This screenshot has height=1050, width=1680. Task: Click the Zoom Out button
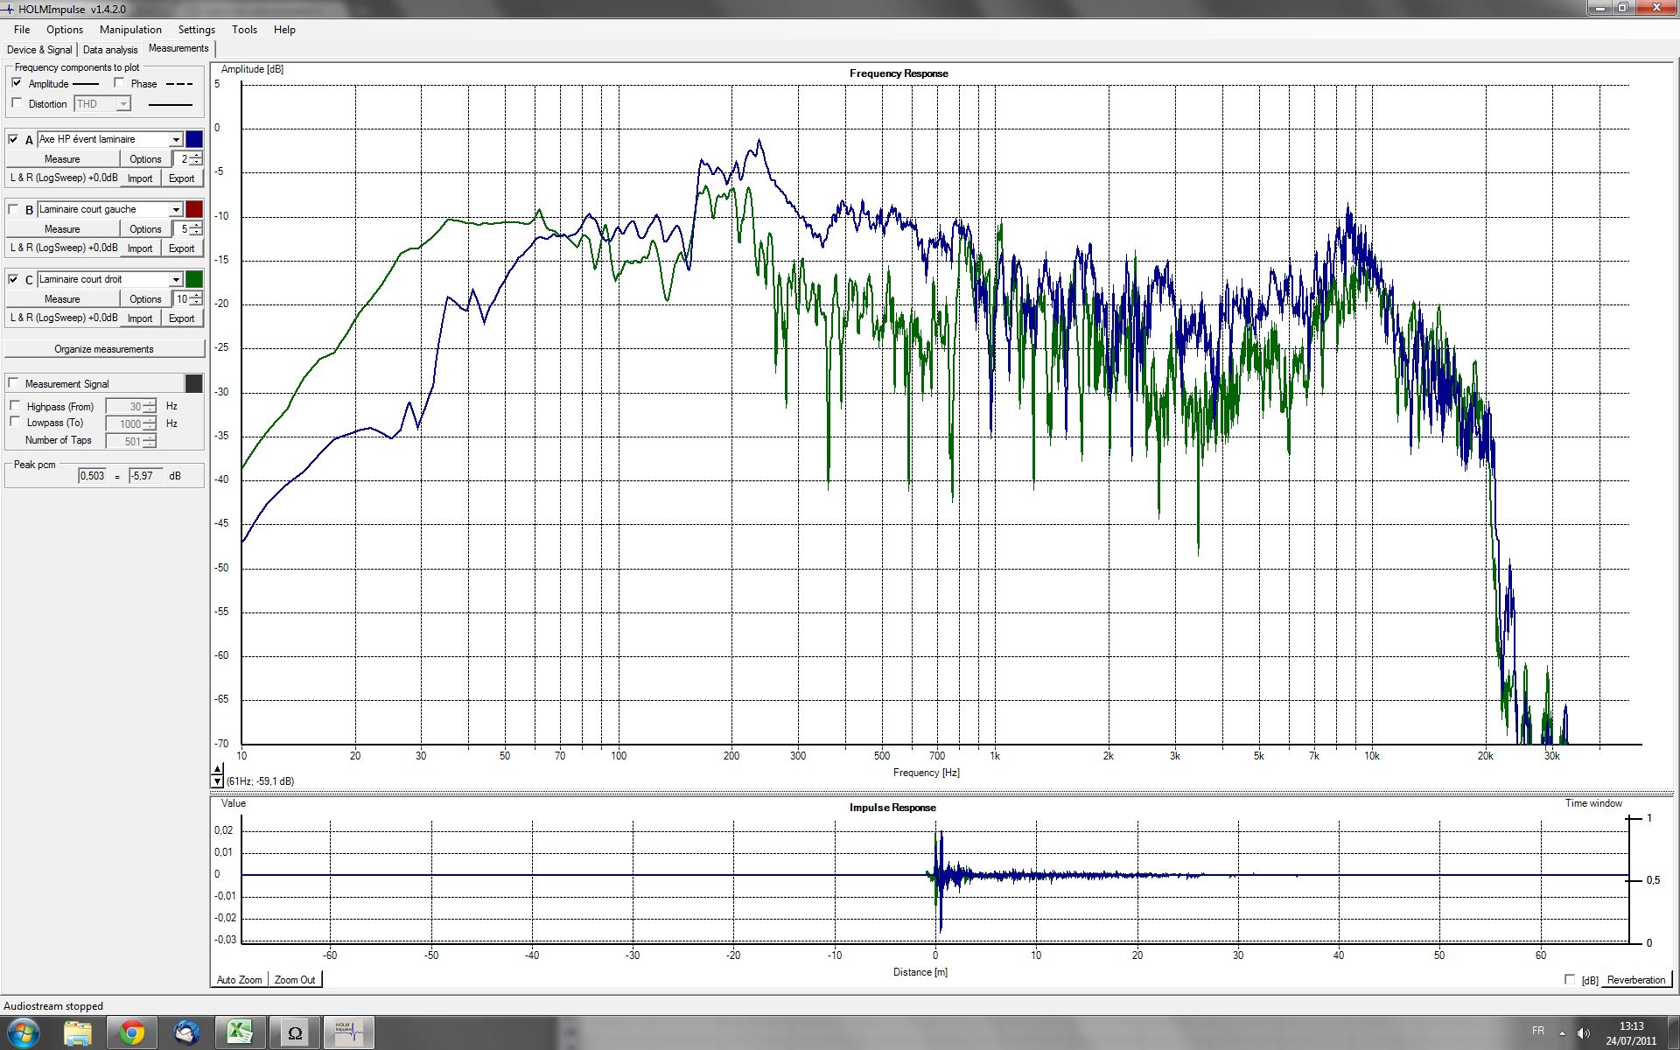pyautogui.click(x=295, y=979)
